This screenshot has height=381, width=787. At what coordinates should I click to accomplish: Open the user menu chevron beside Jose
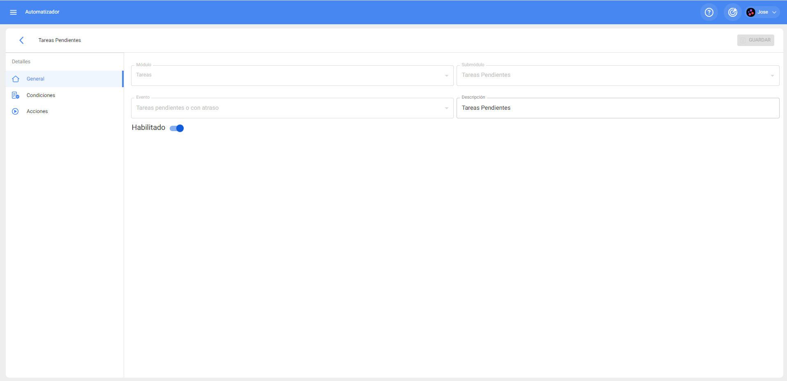coord(774,12)
